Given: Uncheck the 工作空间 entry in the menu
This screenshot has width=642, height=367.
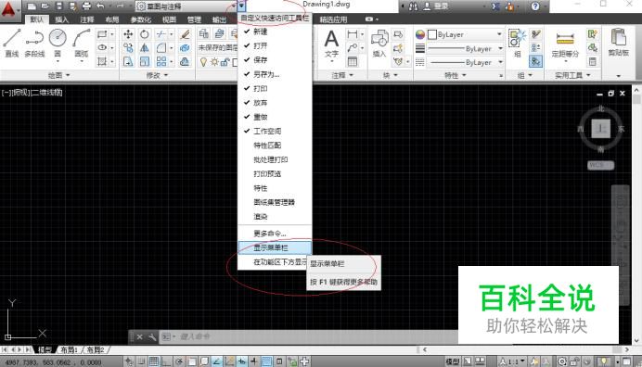Looking at the screenshot, I should 275,131.
